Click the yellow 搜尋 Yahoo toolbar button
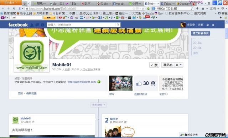The width and height of the screenshot is (228, 138). 48,18
